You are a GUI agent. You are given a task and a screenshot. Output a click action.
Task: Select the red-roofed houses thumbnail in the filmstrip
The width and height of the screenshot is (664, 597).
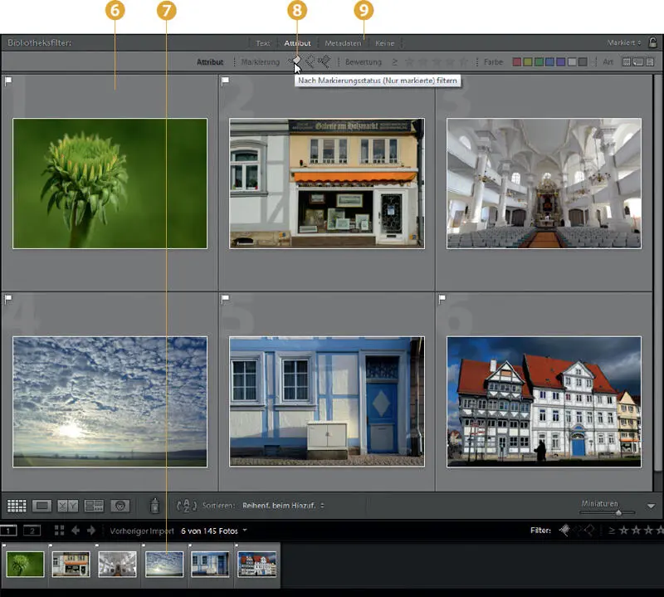tap(257, 565)
